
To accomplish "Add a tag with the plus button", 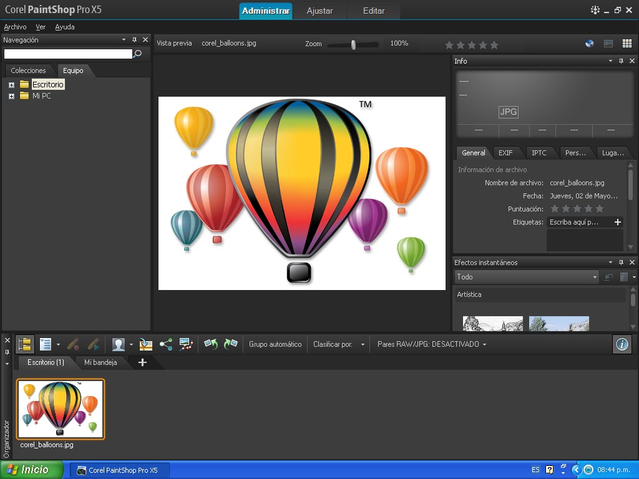I will coord(617,221).
